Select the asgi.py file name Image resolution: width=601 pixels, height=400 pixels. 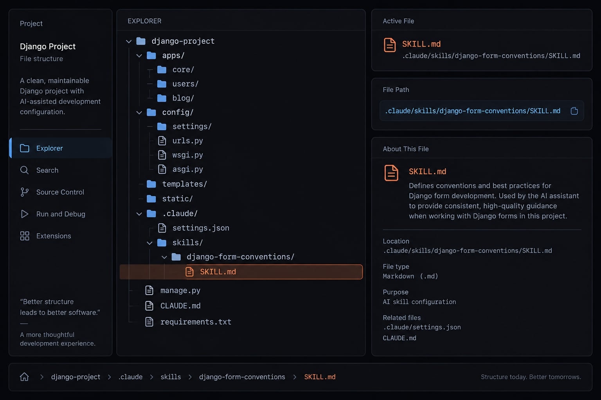point(187,169)
